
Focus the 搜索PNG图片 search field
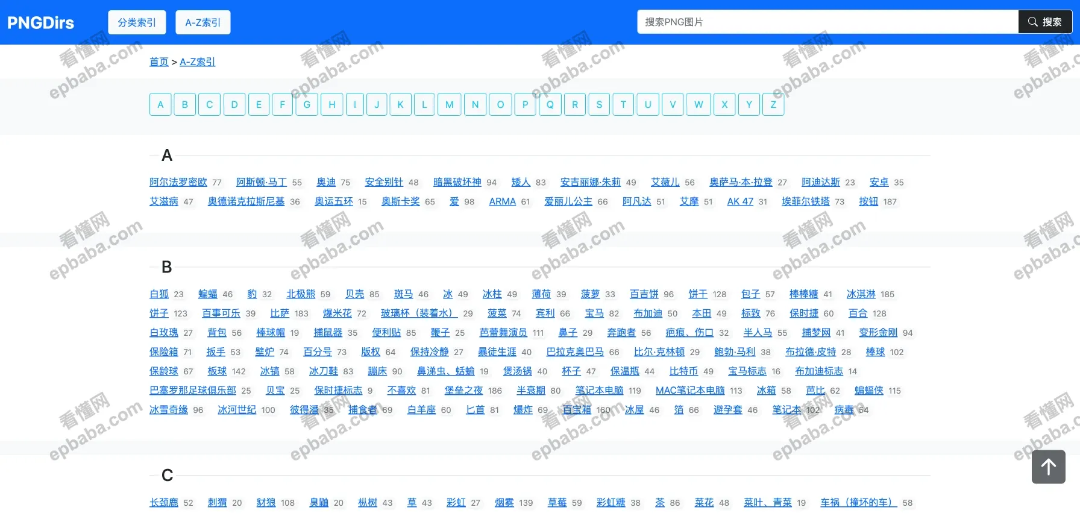pyautogui.click(x=827, y=22)
